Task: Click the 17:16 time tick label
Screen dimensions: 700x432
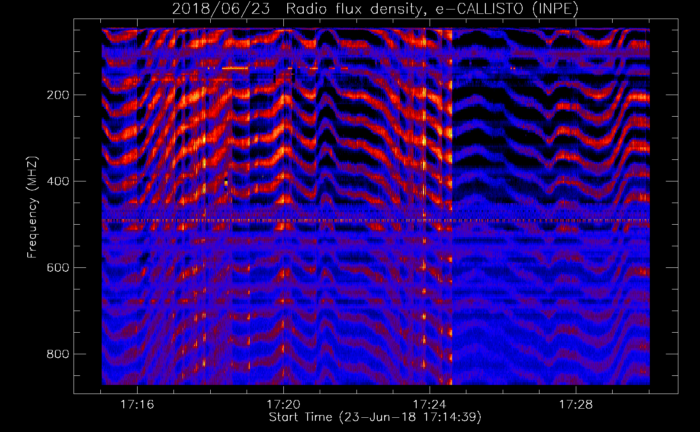Action: (x=137, y=405)
